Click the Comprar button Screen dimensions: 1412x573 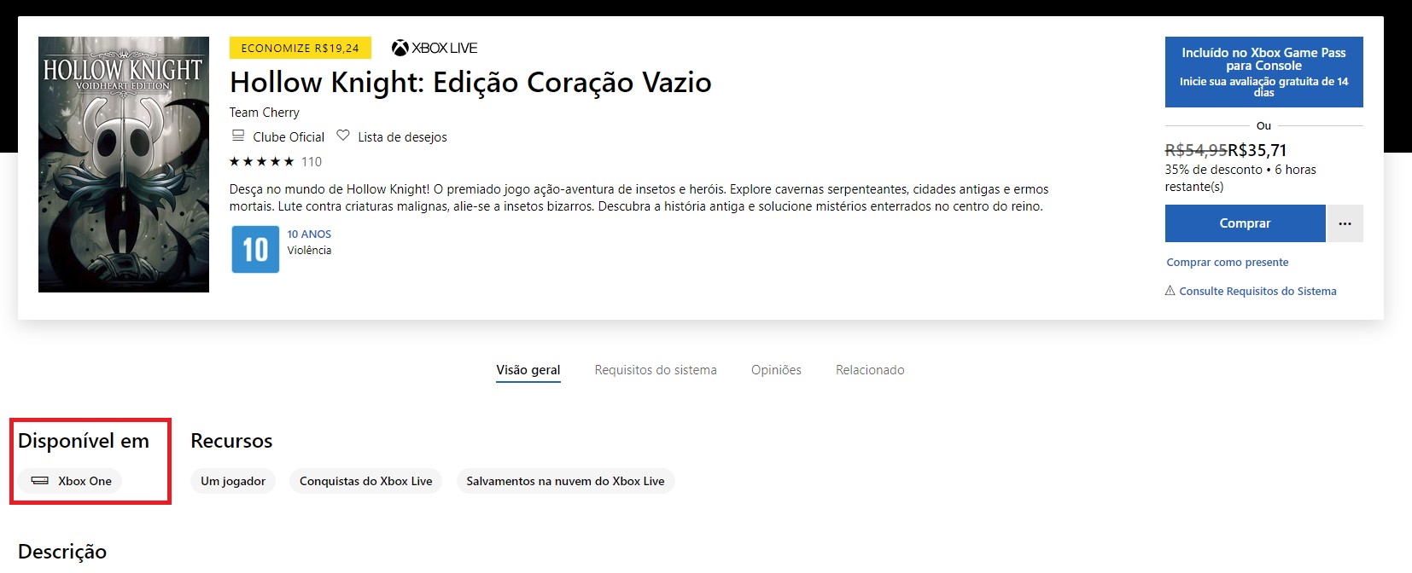click(x=1246, y=223)
